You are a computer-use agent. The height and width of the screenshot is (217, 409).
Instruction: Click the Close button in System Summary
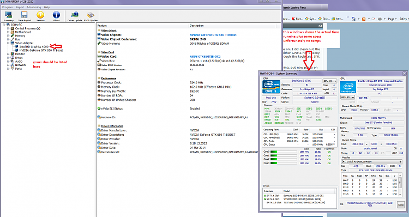tap(401, 205)
